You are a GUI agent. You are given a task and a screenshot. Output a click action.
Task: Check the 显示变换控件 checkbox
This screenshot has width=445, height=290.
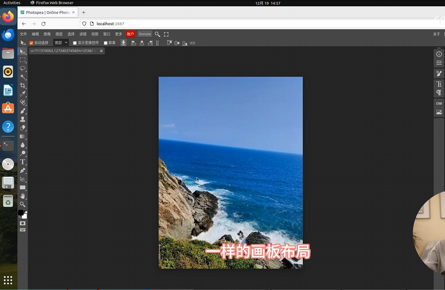(75, 43)
